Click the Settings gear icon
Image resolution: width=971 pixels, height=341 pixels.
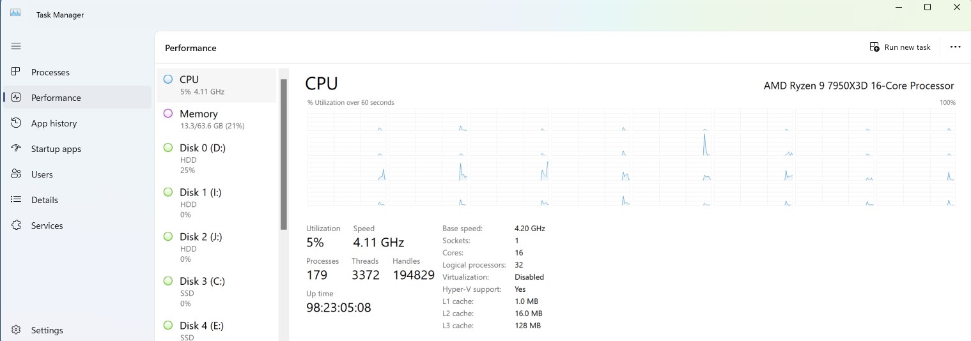(x=17, y=330)
